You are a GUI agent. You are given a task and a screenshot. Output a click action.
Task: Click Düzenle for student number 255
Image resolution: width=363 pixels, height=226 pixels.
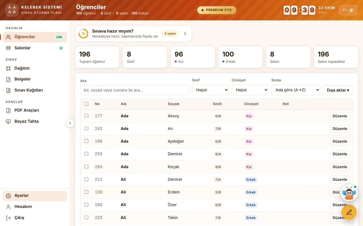(340, 154)
